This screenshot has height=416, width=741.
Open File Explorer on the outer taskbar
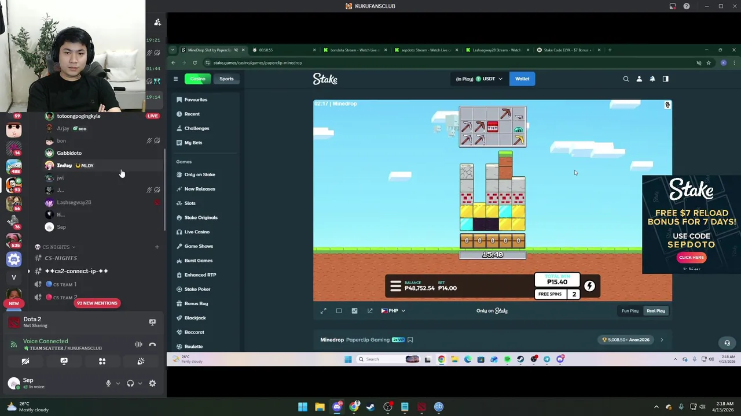[x=320, y=407]
